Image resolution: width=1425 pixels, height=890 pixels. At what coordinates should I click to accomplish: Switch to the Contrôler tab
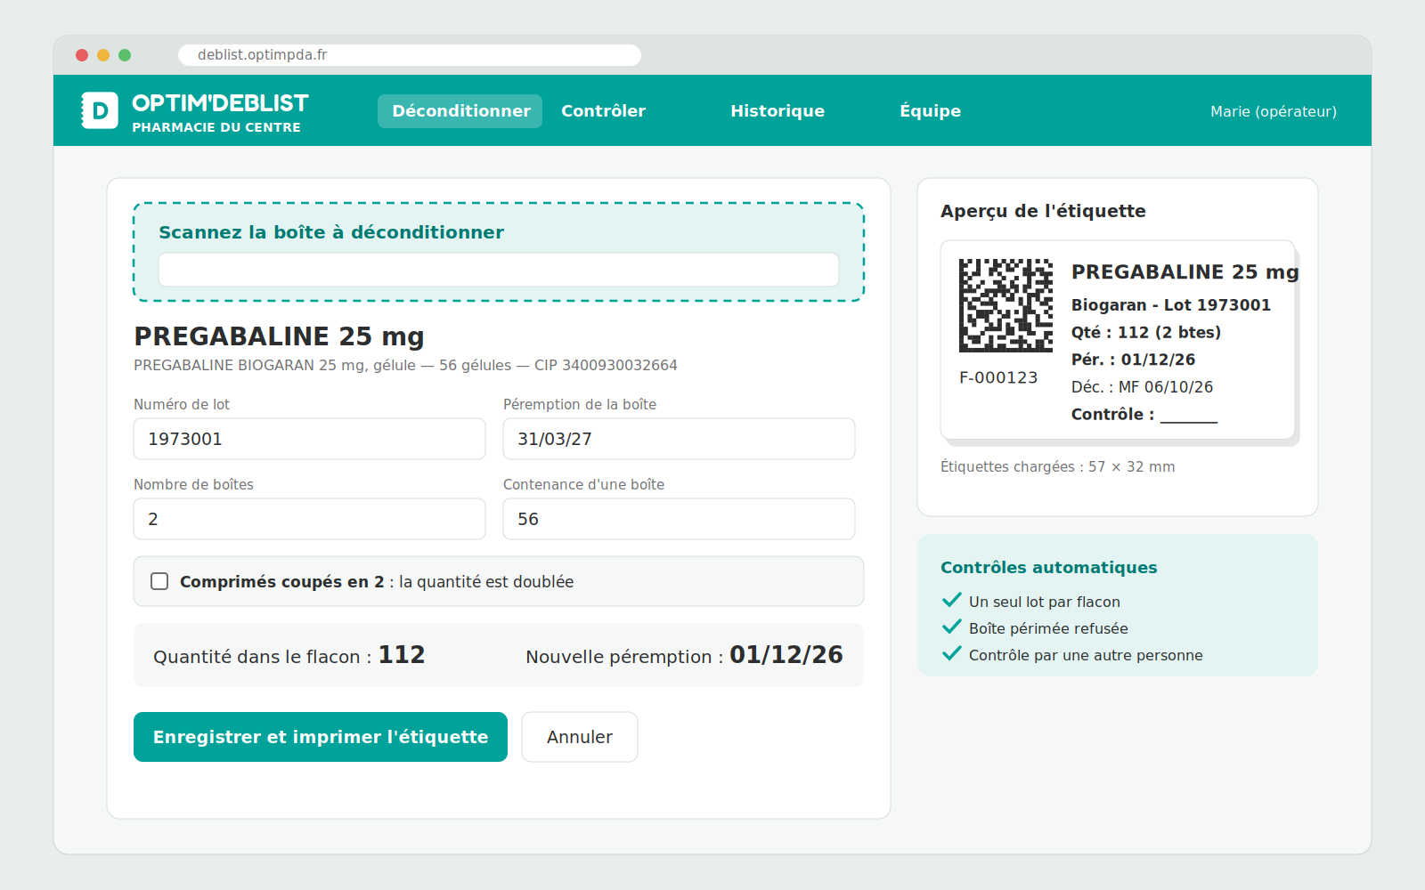(x=603, y=111)
